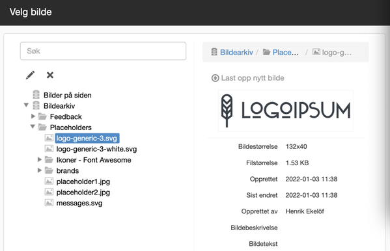Screen dimensions: 390x251
Task: Expand the 'Ikoner - Font Awesome' folder
Action: (x=39, y=159)
